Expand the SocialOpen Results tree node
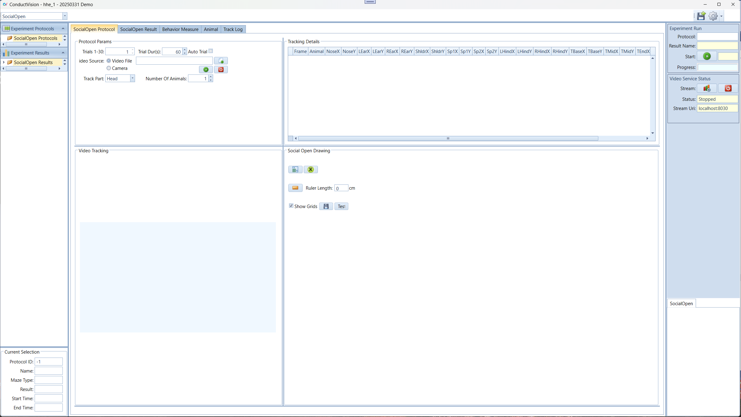 (3, 62)
